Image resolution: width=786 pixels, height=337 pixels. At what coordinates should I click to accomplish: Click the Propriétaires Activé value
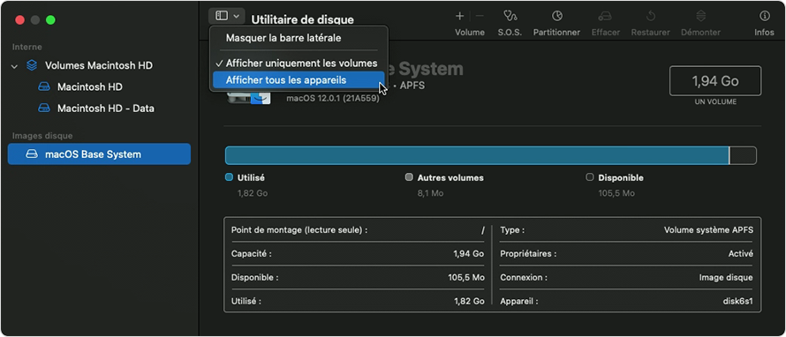click(x=741, y=254)
